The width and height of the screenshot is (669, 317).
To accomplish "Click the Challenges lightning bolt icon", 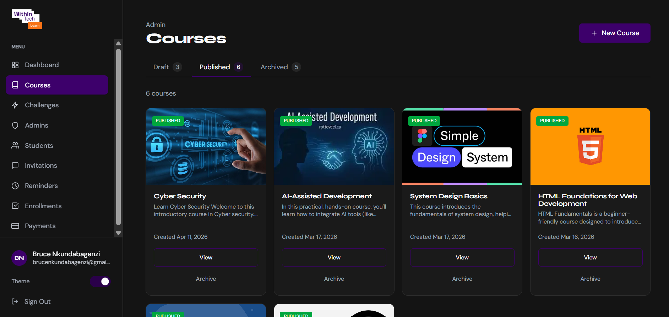I will pyautogui.click(x=15, y=105).
